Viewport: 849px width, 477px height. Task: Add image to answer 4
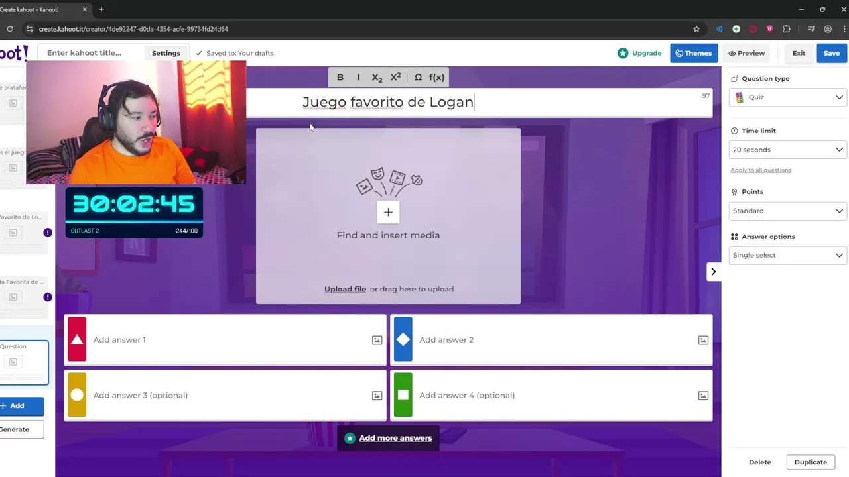pyautogui.click(x=703, y=396)
